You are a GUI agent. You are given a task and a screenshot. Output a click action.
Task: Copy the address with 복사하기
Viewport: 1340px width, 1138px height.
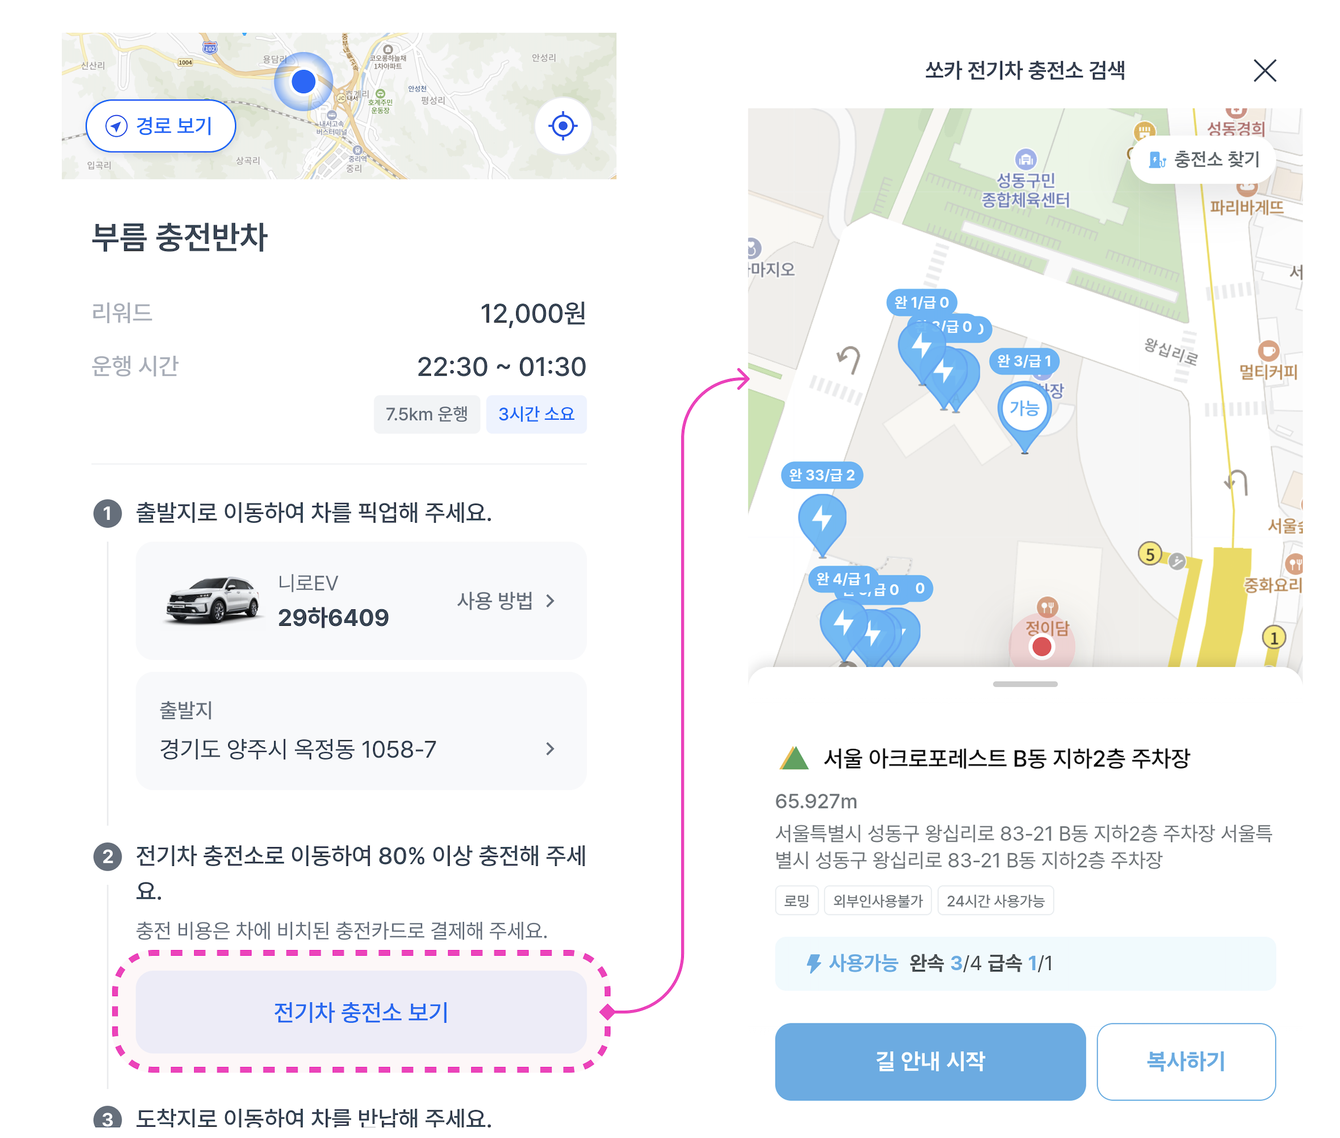click(1186, 1061)
